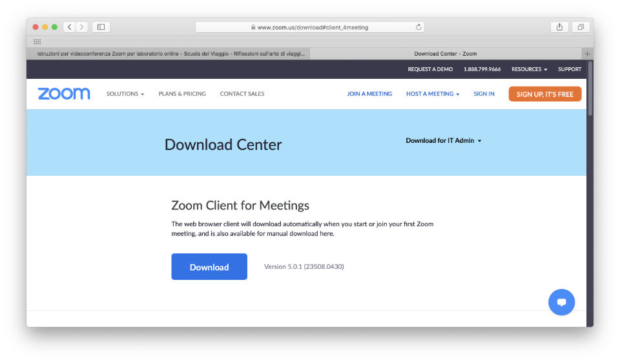
Task: Click Join a Meeting link
Action: [x=369, y=94]
